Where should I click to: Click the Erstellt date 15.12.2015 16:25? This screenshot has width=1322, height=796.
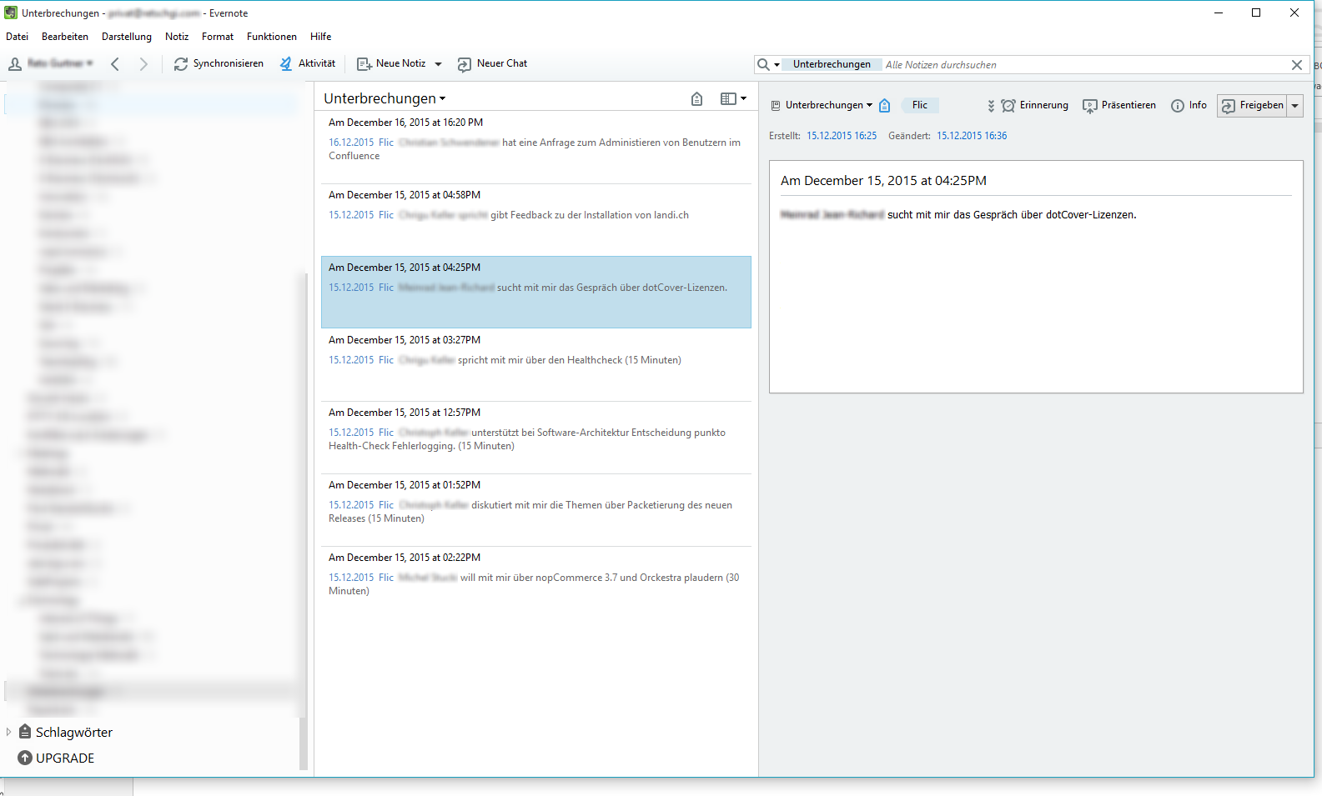point(842,136)
